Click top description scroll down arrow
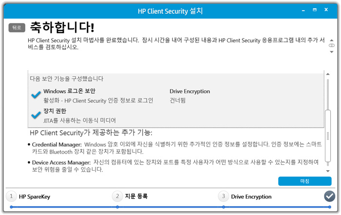The height and width of the screenshot is (215, 341). coord(332,52)
